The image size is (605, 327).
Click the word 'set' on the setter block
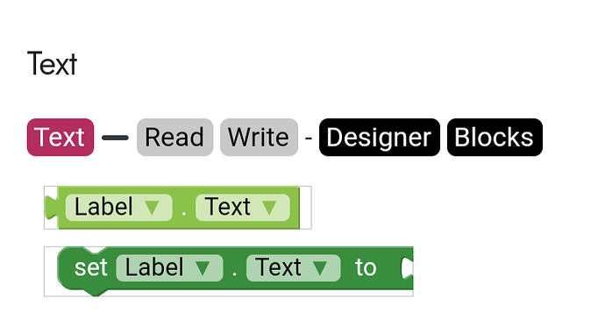[x=90, y=267]
